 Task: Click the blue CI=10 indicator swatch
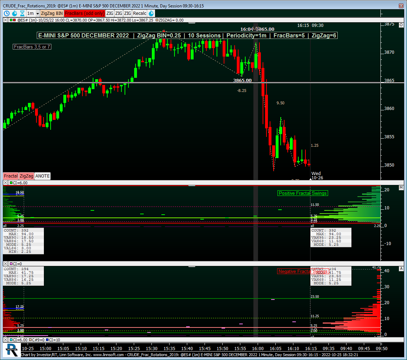tap(47, 340)
